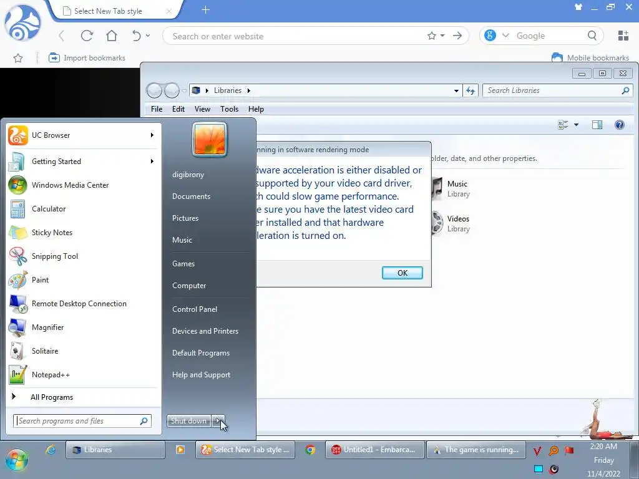Screen dimensions: 639x479
Task: Open Documents from Start menu
Action: (x=191, y=196)
